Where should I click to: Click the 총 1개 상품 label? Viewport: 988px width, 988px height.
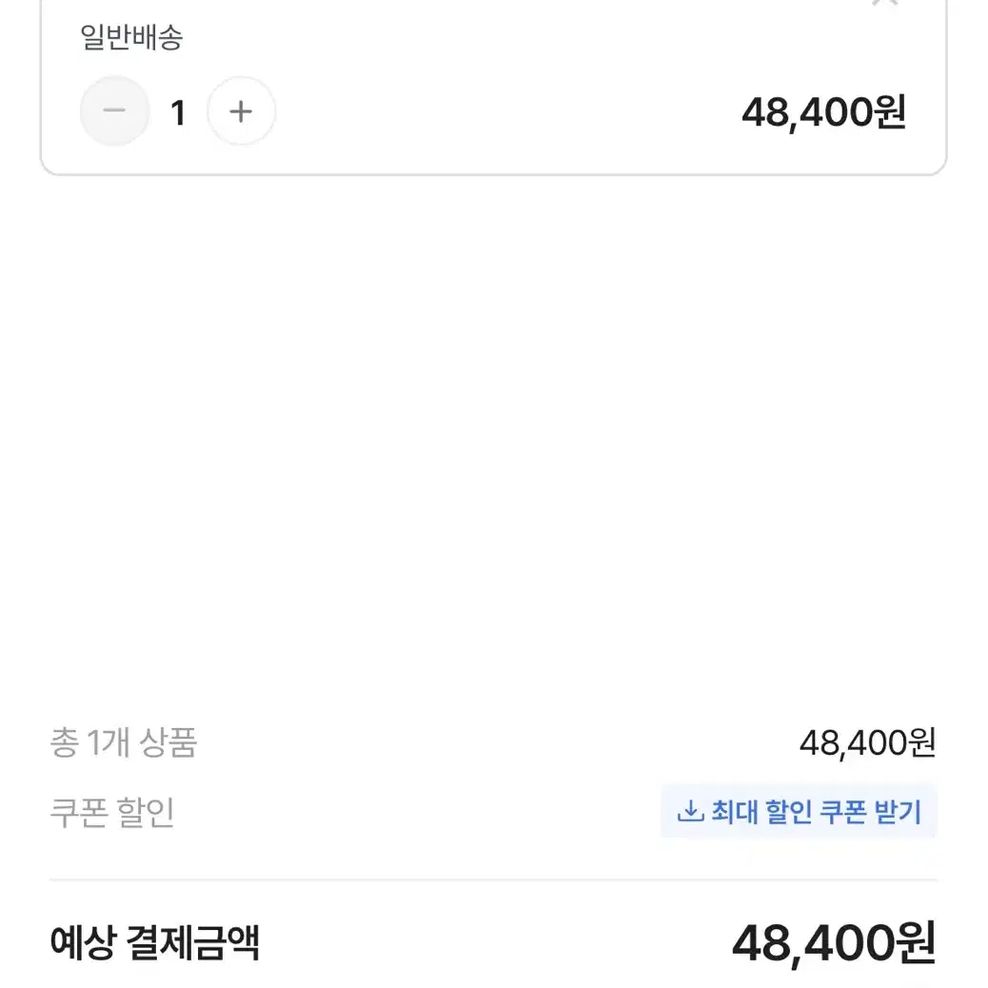click(124, 742)
